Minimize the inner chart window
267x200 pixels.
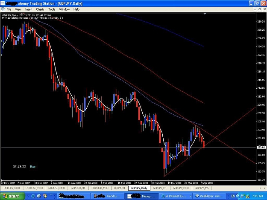[x=255, y=9]
